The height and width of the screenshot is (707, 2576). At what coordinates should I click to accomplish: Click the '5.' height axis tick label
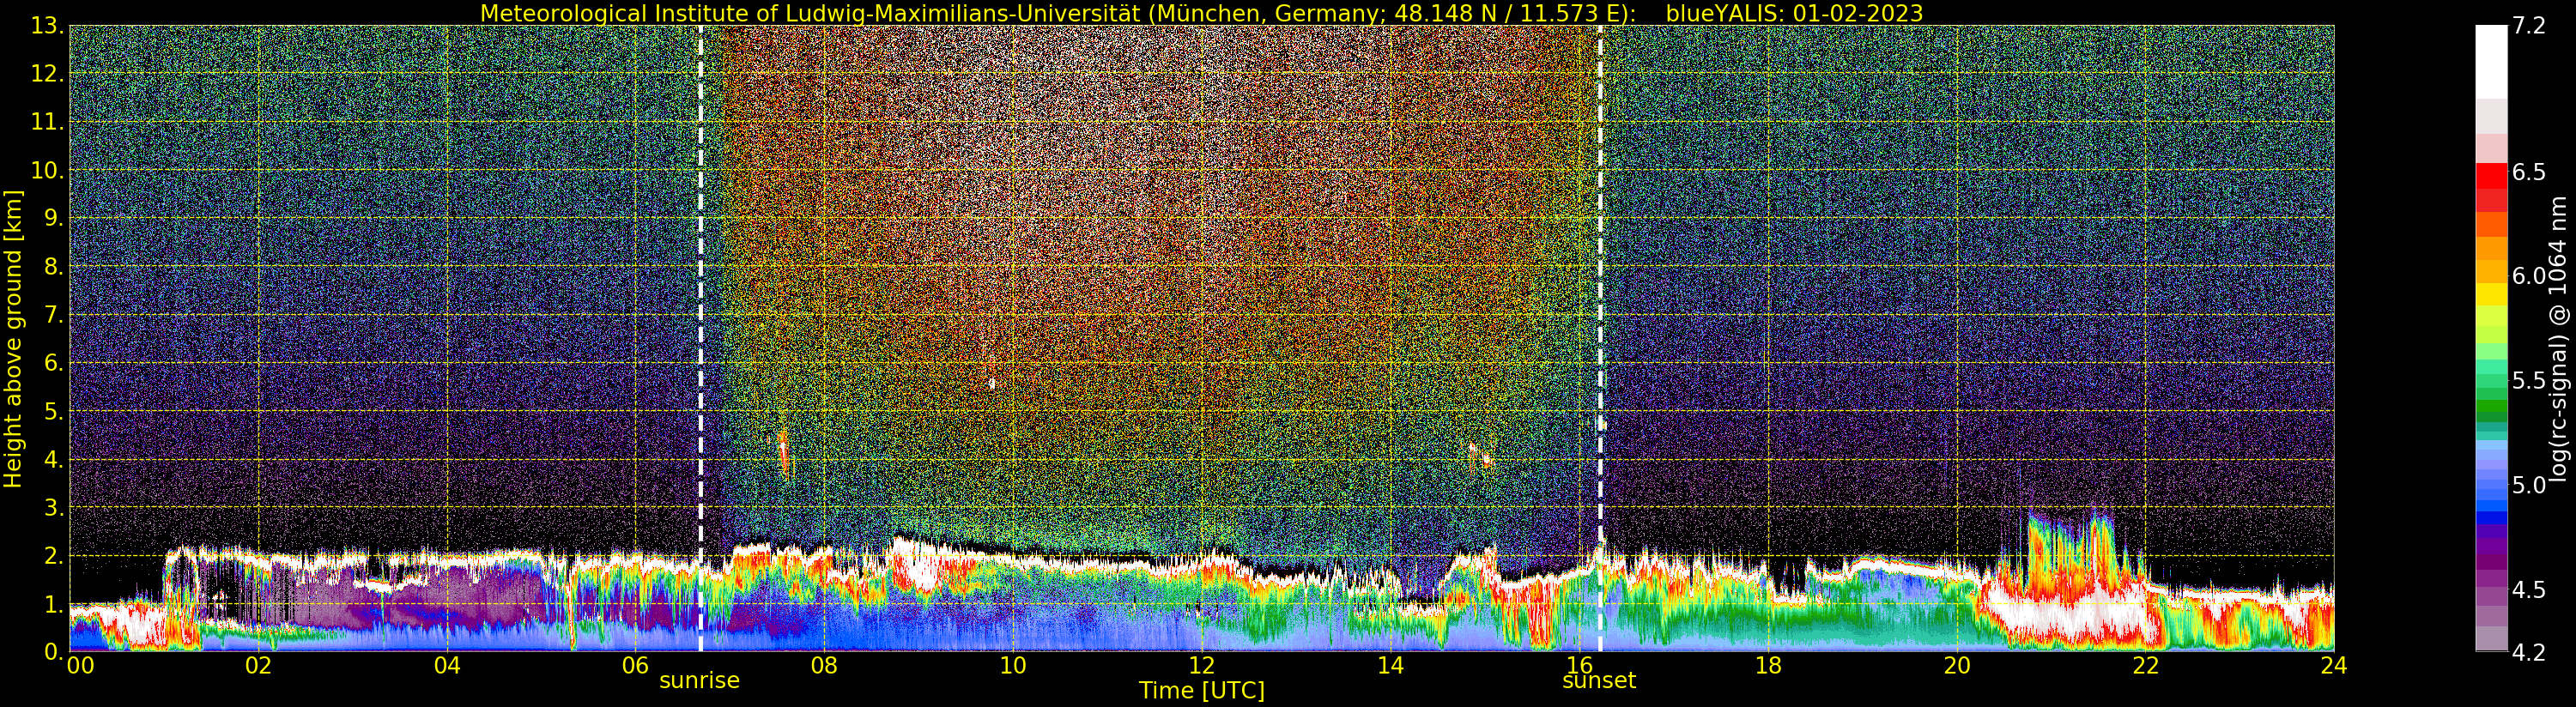tap(54, 411)
